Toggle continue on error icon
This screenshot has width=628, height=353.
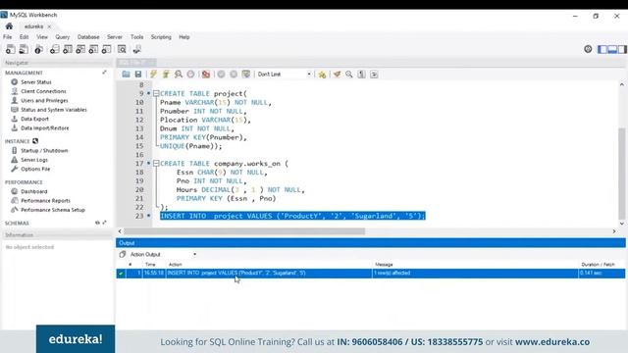coord(206,75)
